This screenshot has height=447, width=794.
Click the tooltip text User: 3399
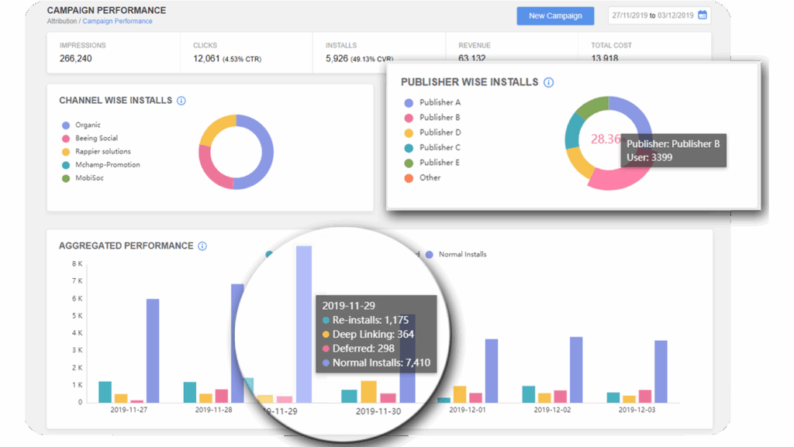649,157
